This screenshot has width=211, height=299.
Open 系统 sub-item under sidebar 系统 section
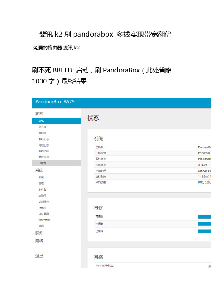coord(41,177)
